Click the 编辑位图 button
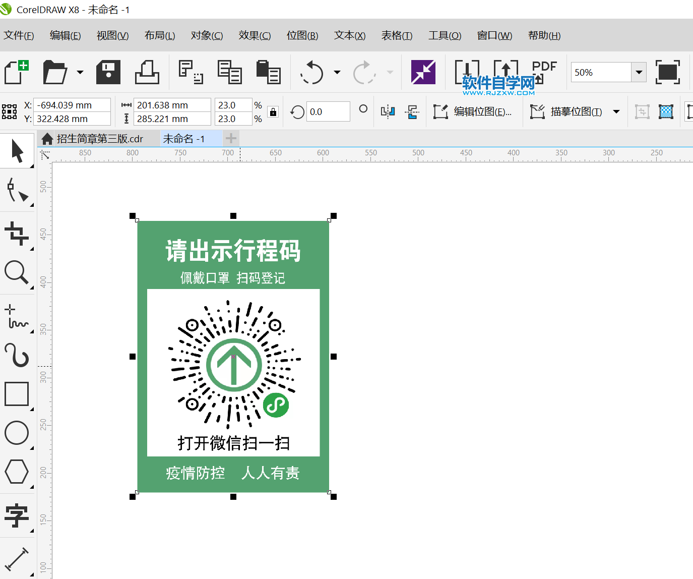 474,111
